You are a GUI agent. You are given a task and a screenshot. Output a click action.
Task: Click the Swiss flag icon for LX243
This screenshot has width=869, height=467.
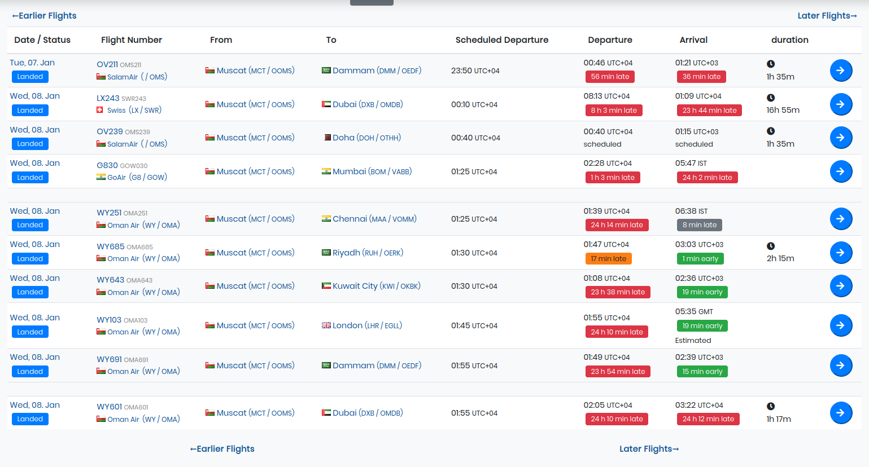(x=100, y=110)
